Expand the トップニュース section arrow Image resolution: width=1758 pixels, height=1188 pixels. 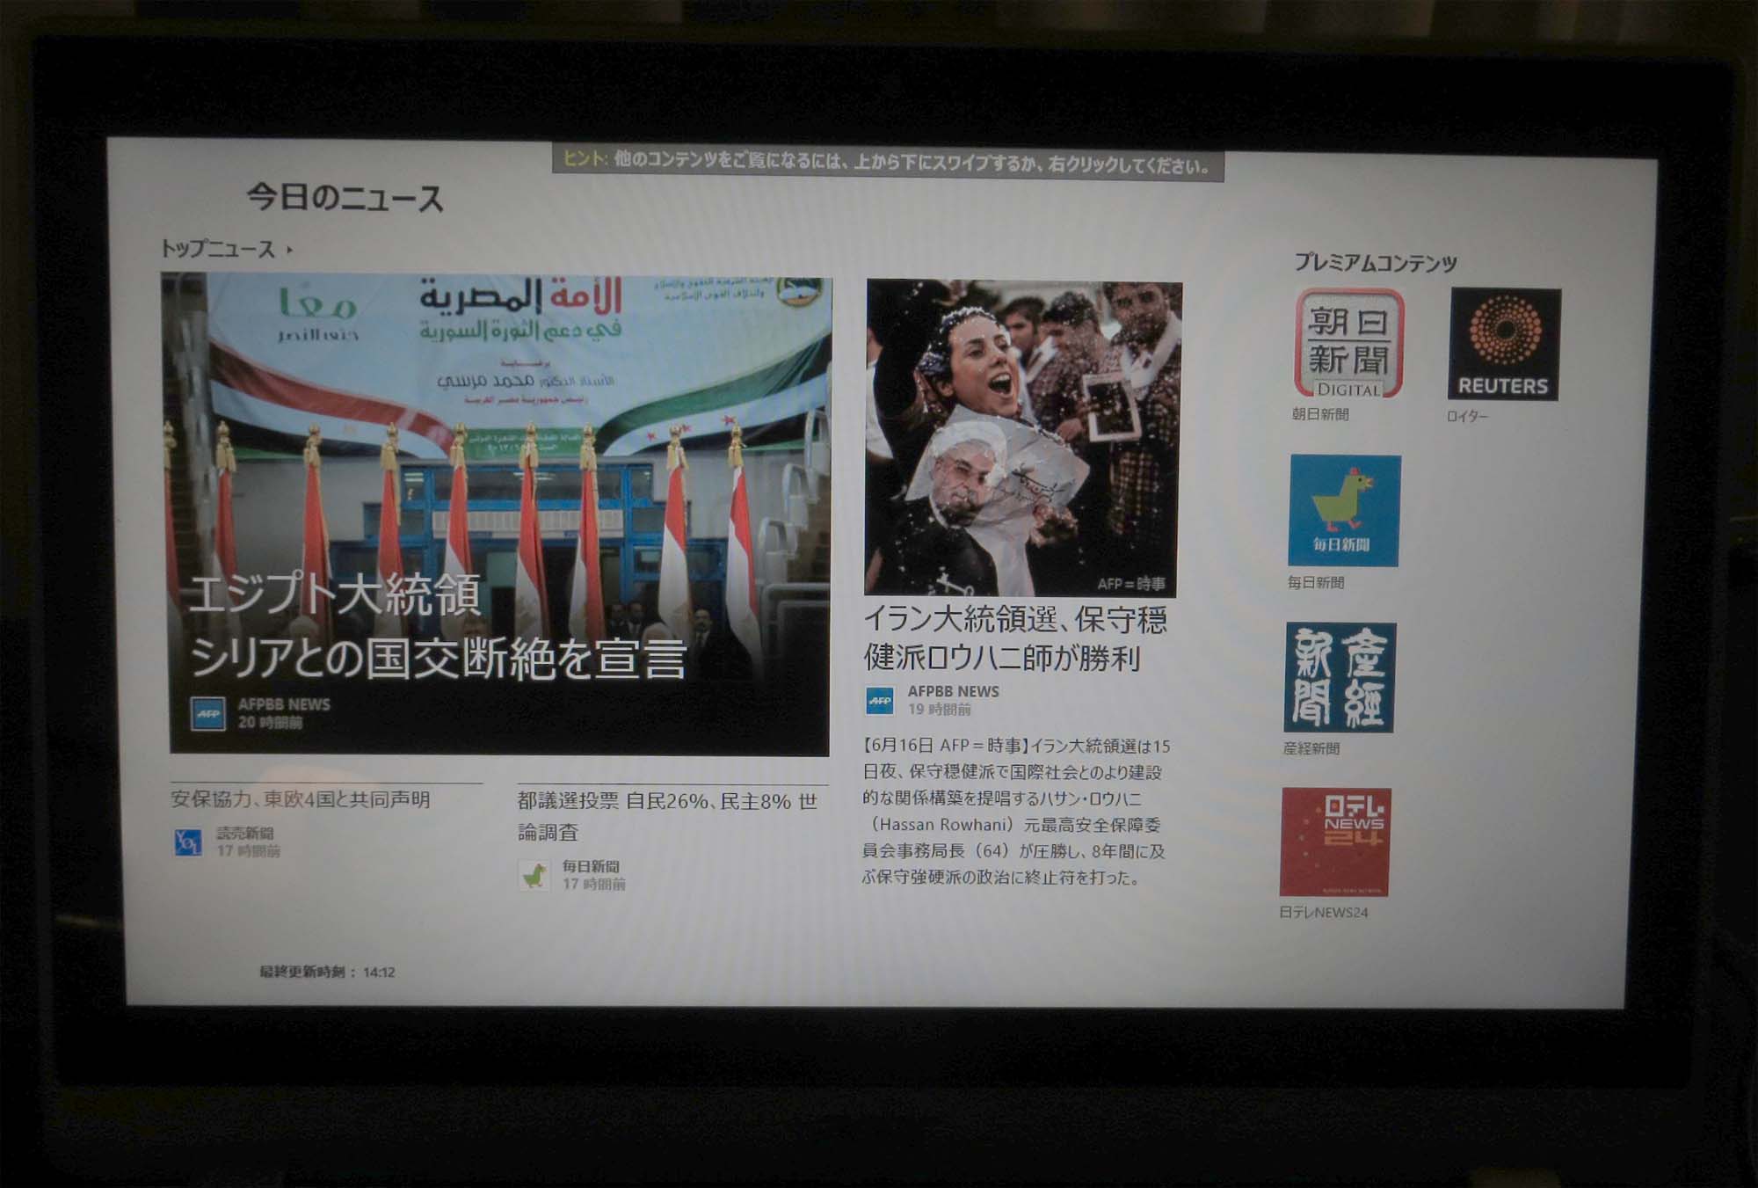tap(289, 251)
